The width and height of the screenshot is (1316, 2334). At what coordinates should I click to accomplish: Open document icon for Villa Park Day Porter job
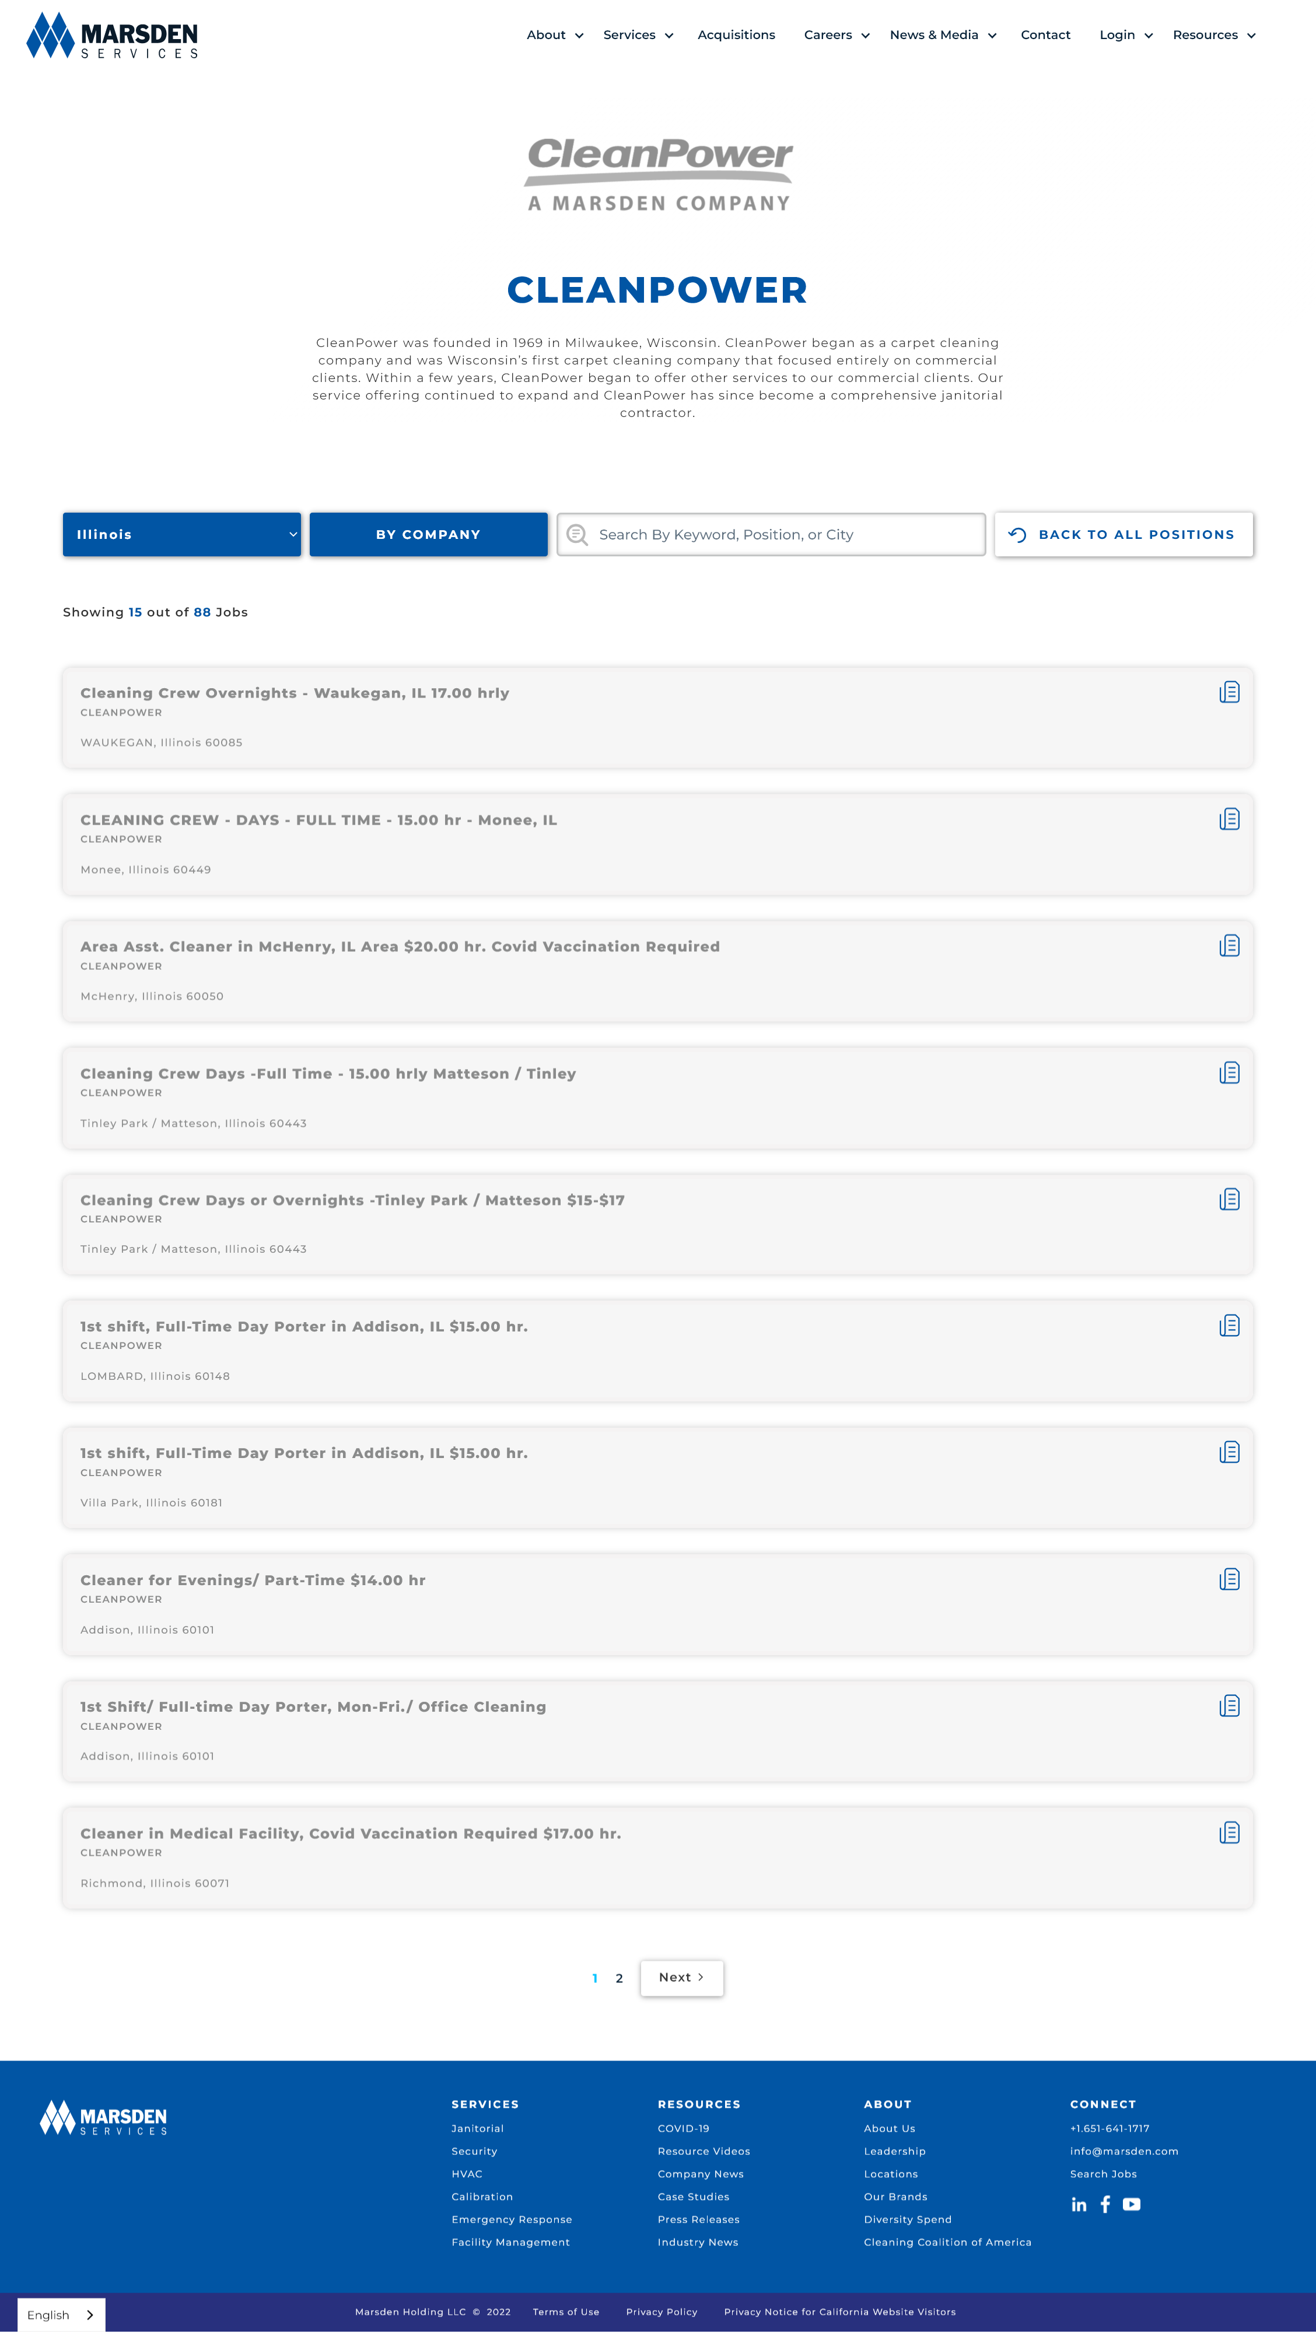1229,1452
